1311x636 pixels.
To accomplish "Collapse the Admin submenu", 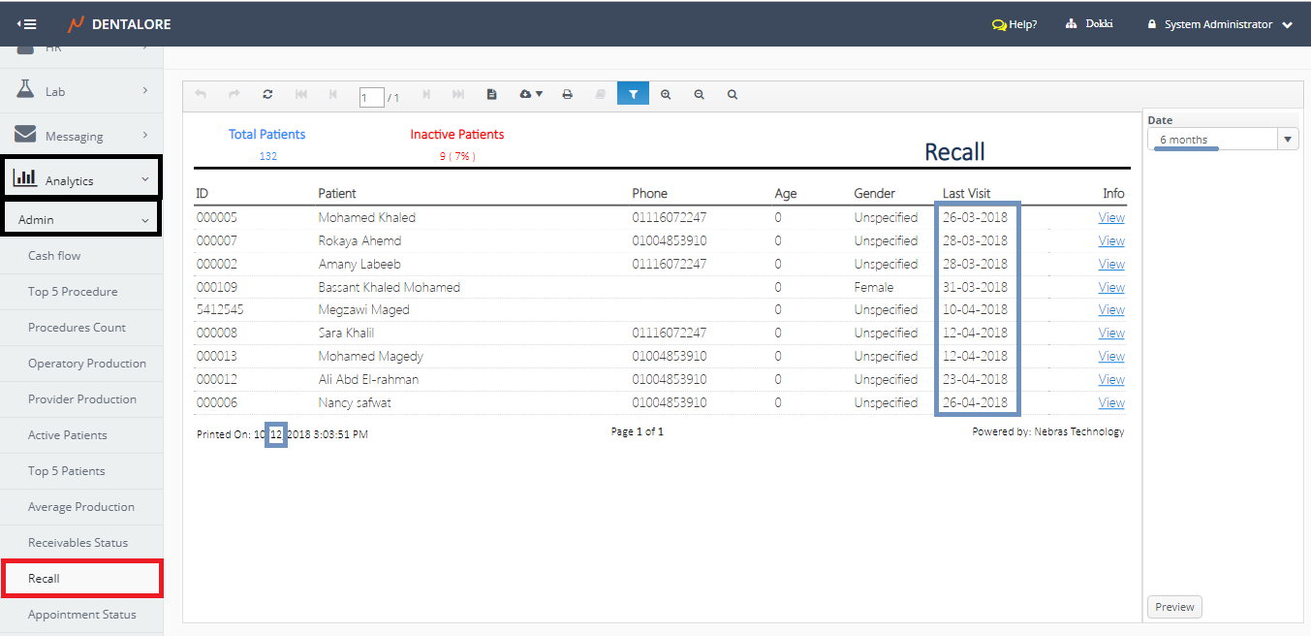I will pyautogui.click(x=81, y=220).
